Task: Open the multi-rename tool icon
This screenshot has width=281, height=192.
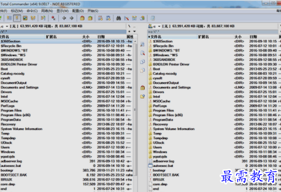Action: (126, 18)
